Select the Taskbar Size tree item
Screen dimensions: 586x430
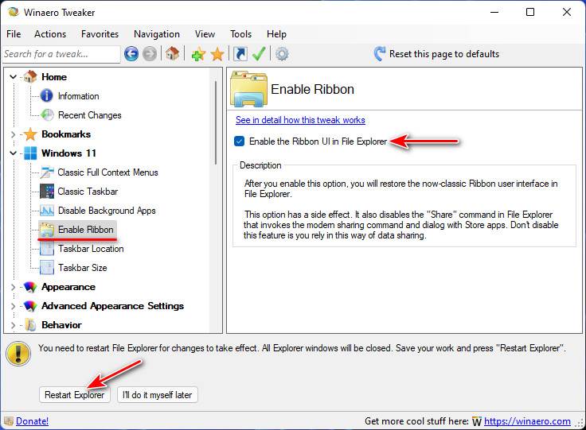click(83, 268)
